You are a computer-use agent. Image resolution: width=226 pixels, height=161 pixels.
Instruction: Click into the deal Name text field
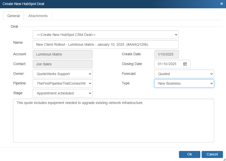[x=105, y=44]
